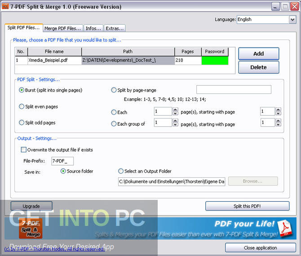Select the Xmedia_Beispiel.pdf file name cell
Viewport: 301px width, 256px height.
click(55, 60)
